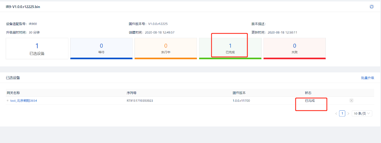Filter by the 执行中 status card
This screenshot has width=381, height=143.
click(x=165, y=48)
